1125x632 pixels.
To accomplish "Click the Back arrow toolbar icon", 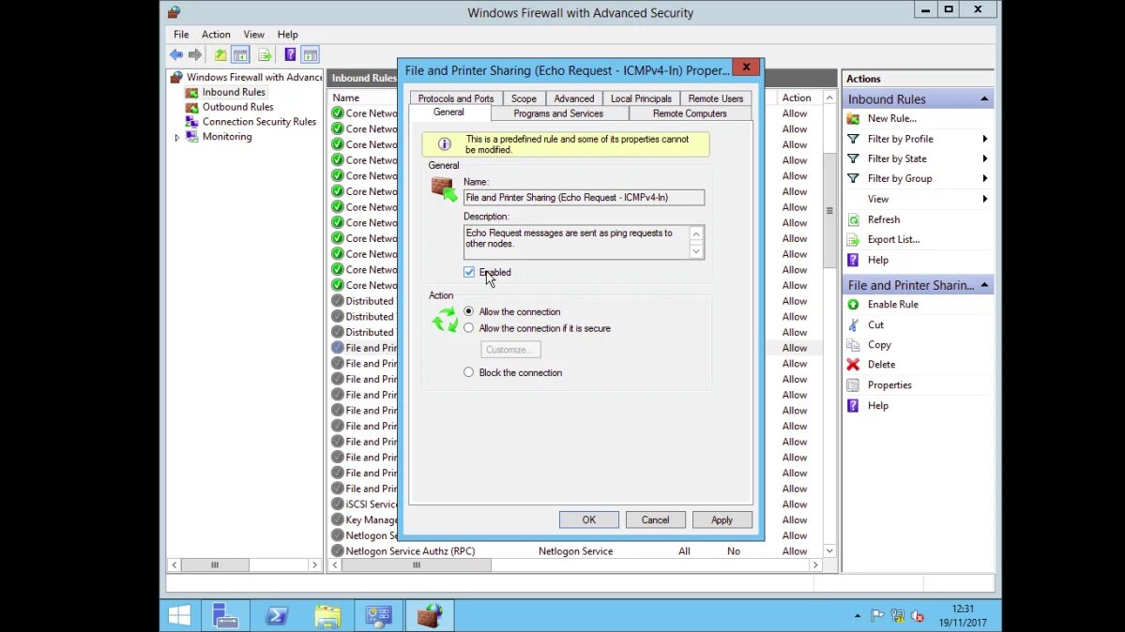I will coord(175,54).
